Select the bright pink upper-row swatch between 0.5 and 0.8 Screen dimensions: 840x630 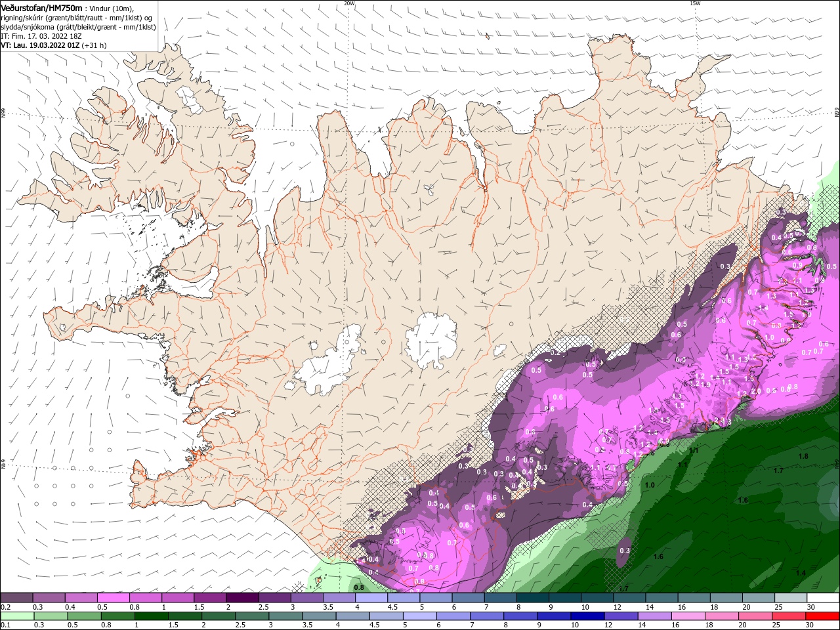(114, 597)
